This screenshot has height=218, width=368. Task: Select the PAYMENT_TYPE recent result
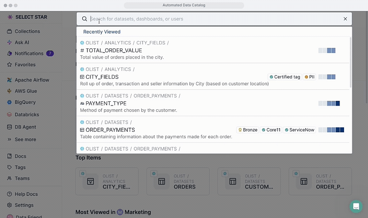[106, 103]
